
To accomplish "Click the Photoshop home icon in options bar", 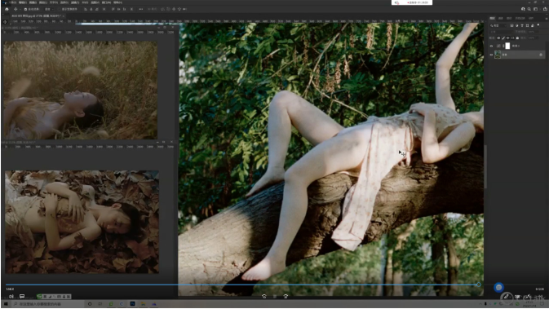I will coord(7,9).
